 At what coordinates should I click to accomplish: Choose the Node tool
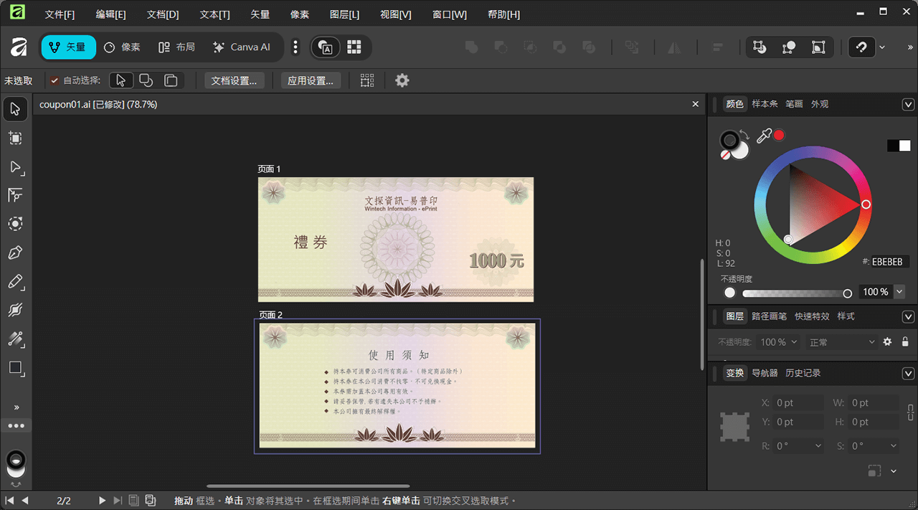coord(15,166)
